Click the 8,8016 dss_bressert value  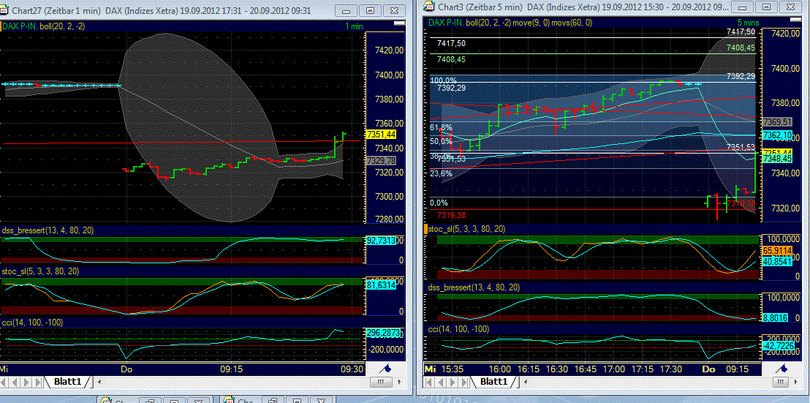[776, 318]
